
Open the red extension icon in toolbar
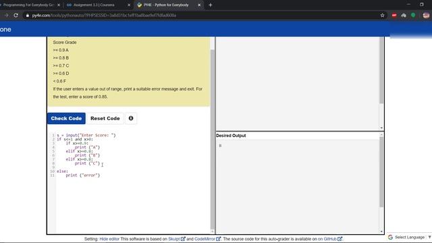point(394,16)
